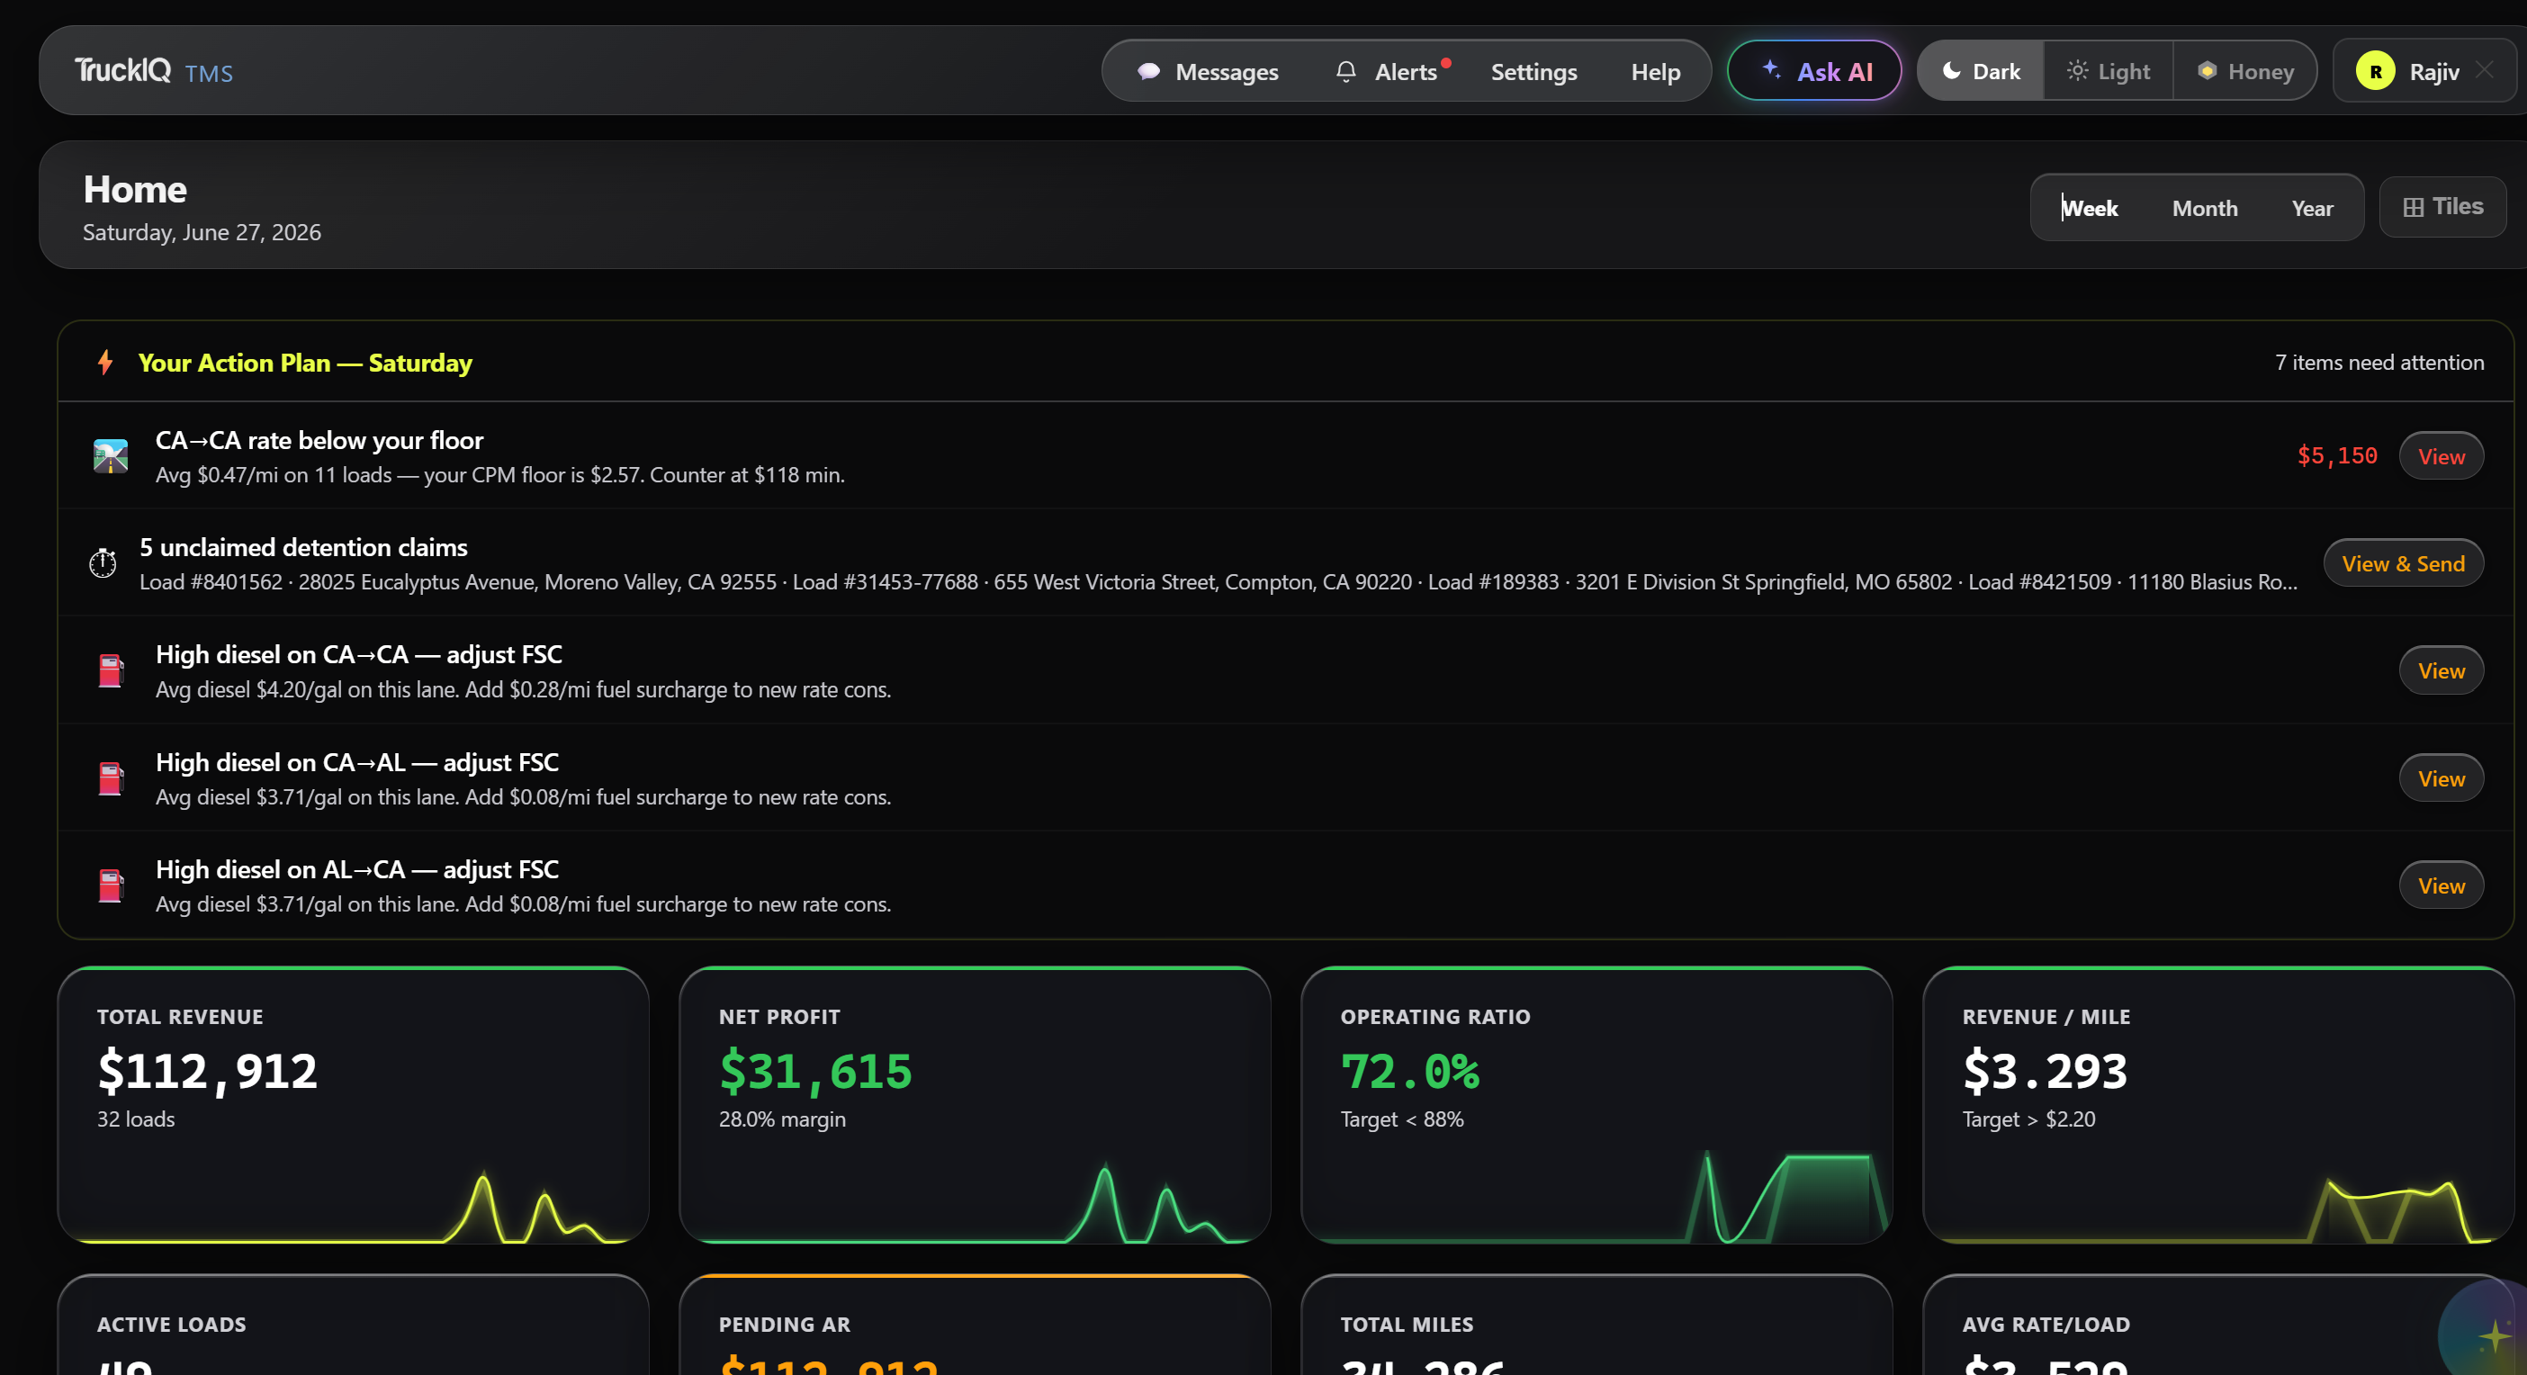Viewport: 2527px width, 1375px height.
Task: Click the '7 items need attention' text
Action: pos(2379,362)
